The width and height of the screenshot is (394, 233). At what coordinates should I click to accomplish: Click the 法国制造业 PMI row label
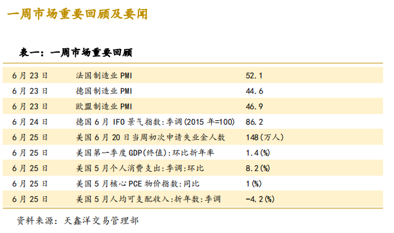click(104, 75)
